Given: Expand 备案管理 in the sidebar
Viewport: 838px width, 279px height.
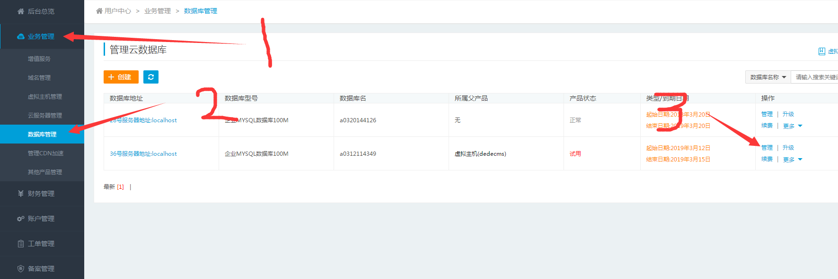Looking at the screenshot, I should (42, 269).
